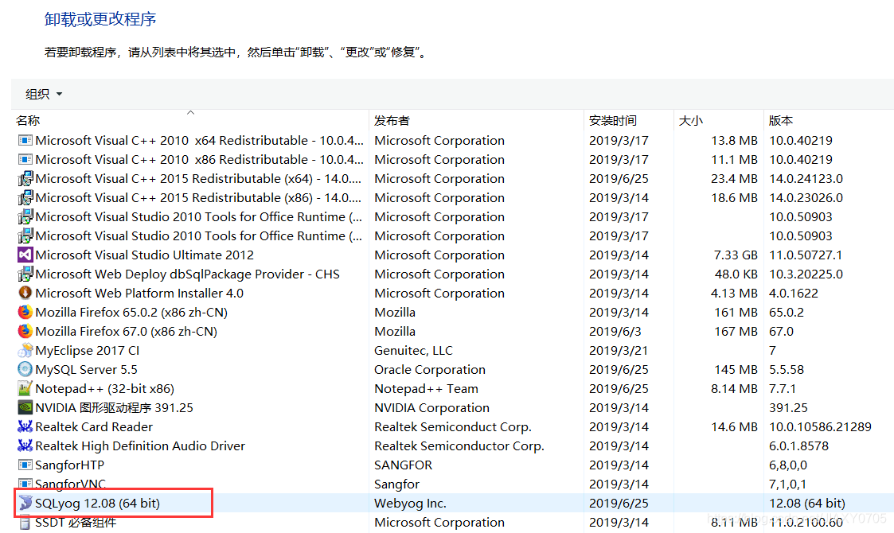This screenshot has height=533, width=894.
Task: Select Mozilla Firefox 67.0 (x86 zh-CN) entry
Action: coord(126,331)
